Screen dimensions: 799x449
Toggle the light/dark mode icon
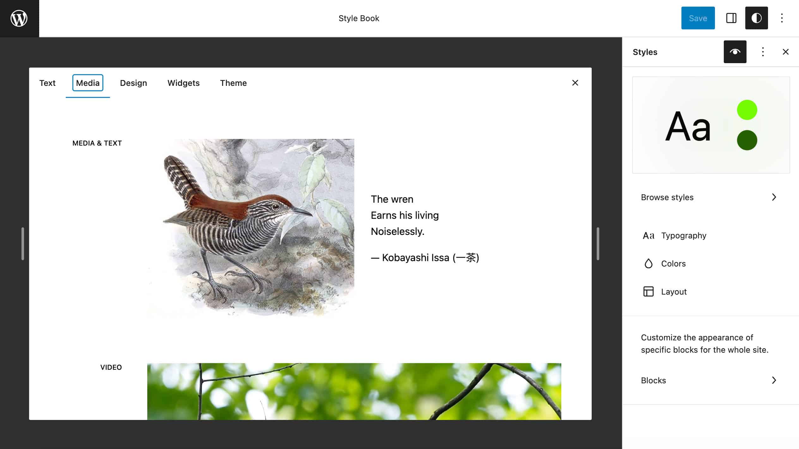tap(756, 18)
